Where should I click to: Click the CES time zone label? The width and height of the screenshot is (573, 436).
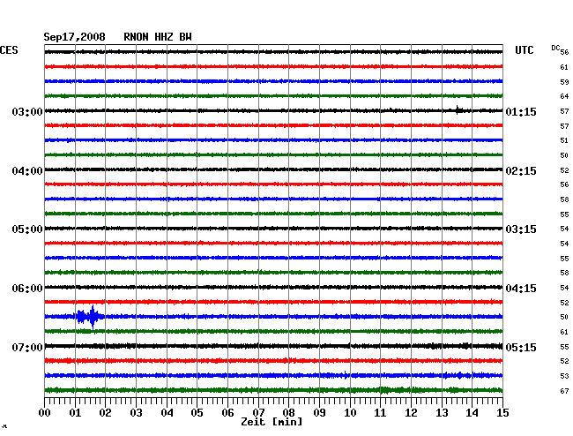tap(9, 50)
